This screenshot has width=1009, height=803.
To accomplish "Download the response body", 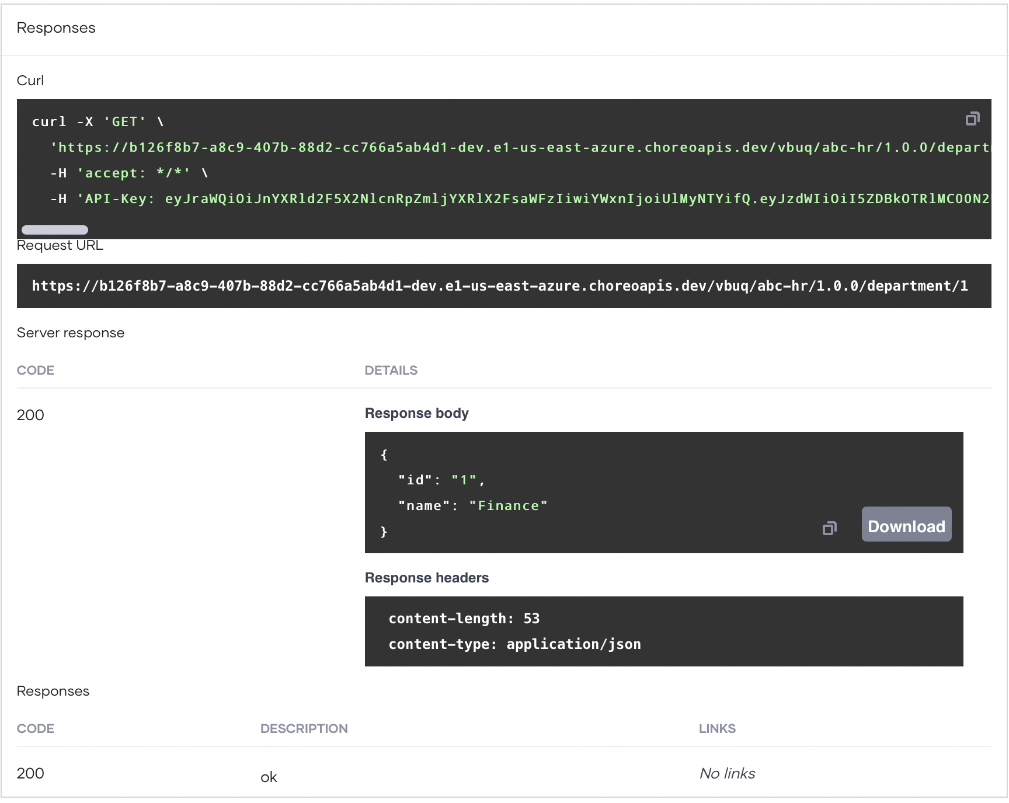I will [x=906, y=524].
